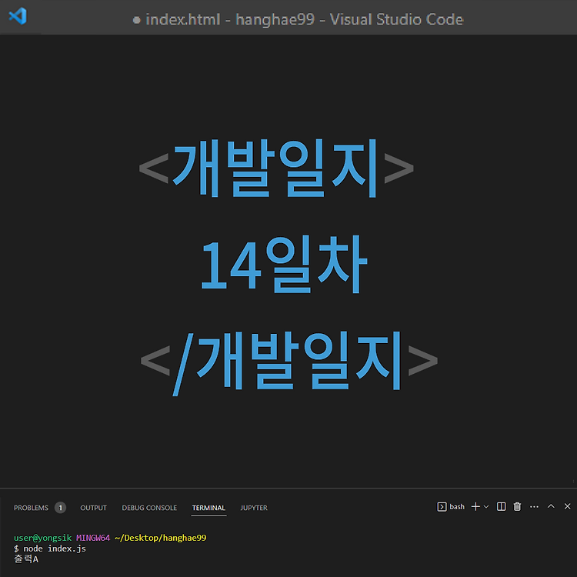Click the window title index.html - hanghae99

point(230,19)
